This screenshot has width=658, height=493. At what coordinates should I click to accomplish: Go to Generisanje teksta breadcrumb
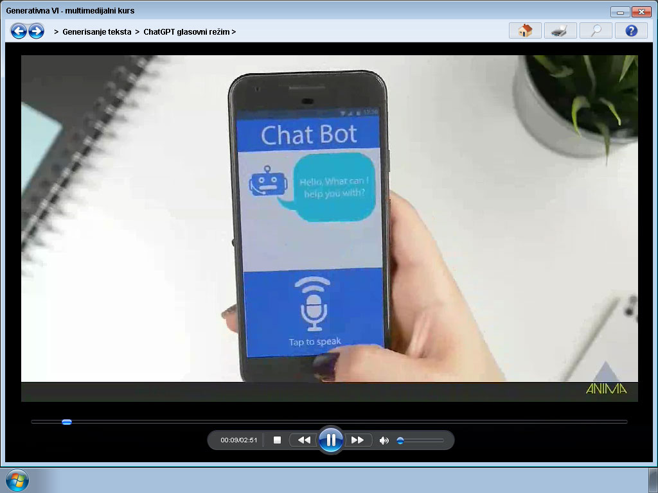pos(97,31)
